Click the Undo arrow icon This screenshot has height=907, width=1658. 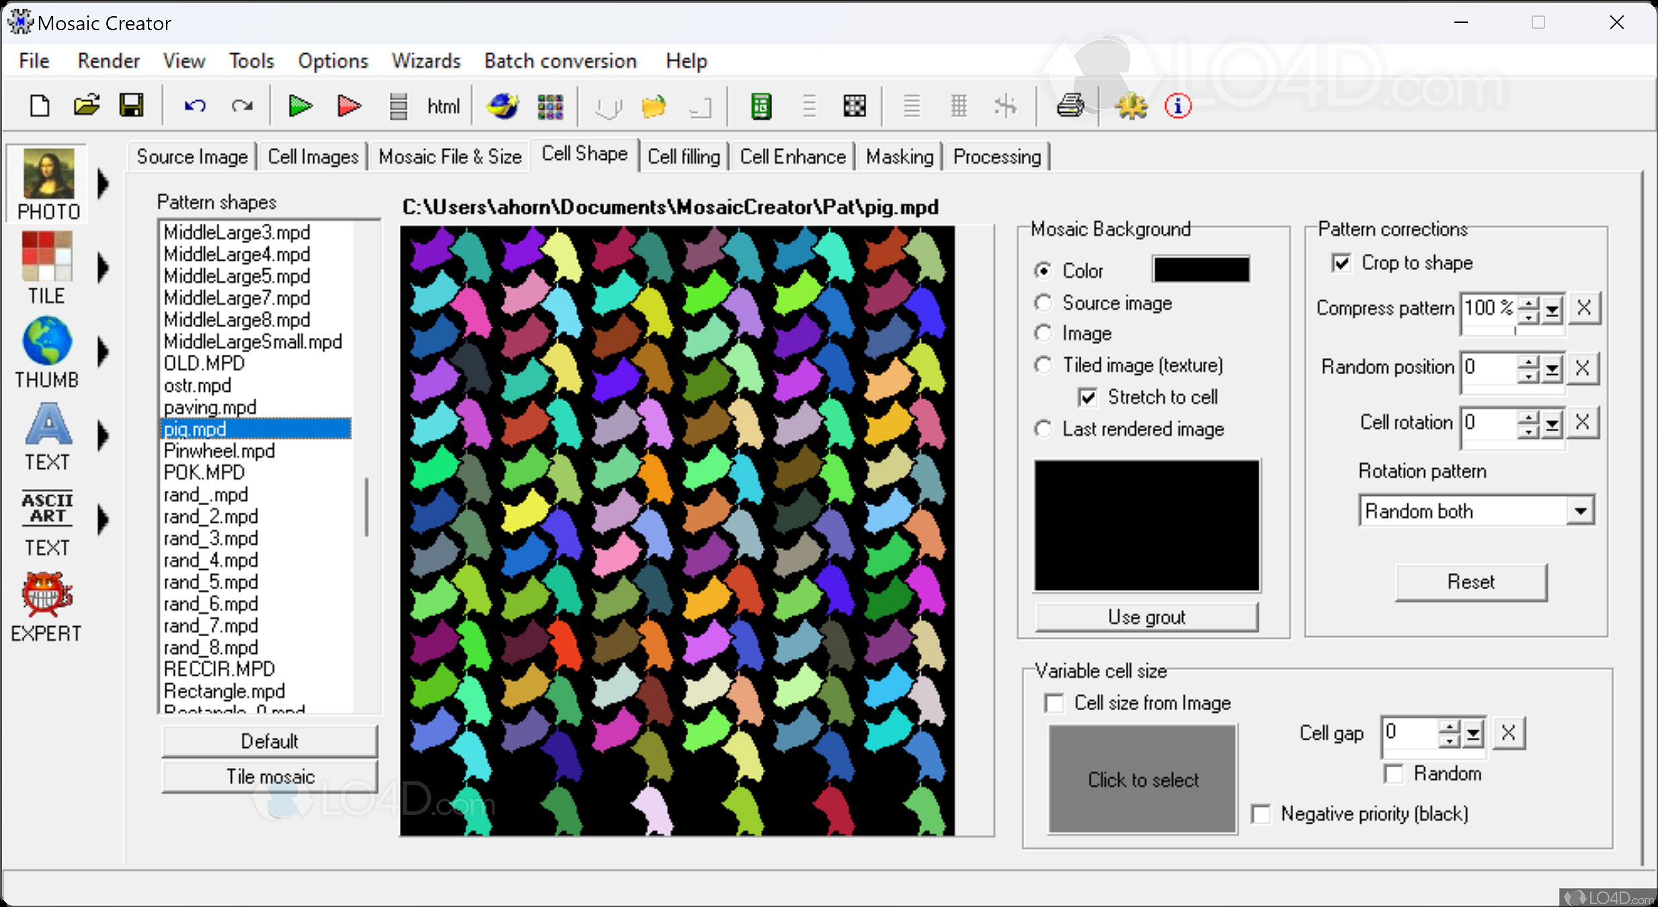(x=194, y=105)
